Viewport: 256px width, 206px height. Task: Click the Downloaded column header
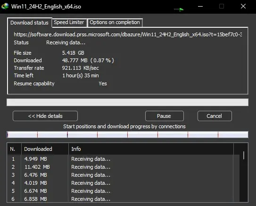click(45, 149)
